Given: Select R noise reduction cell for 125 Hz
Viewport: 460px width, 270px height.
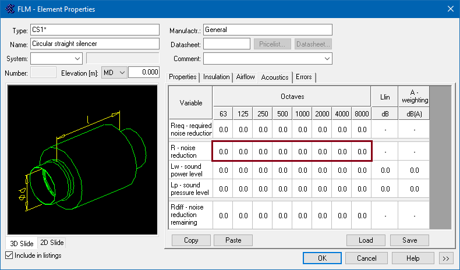Looking at the screenshot, I should (x=243, y=151).
